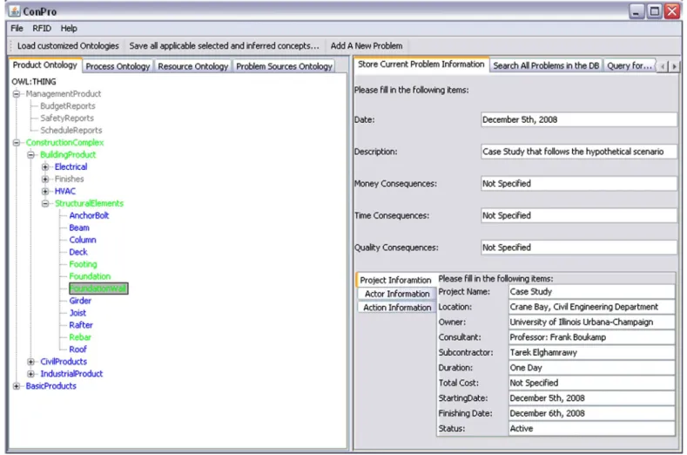This screenshot has height=455, width=687.
Task: Switch to the Resource Ontology tab
Action: click(192, 66)
